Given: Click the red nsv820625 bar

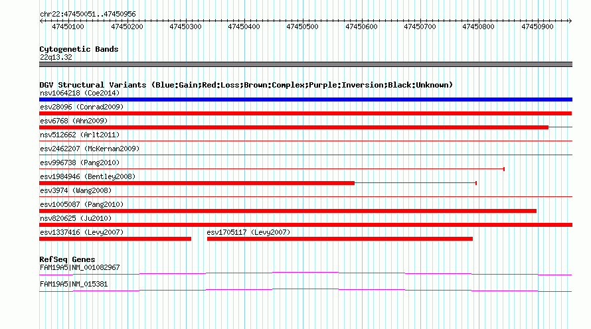Looking at the screenshot, I should point(305,225).
